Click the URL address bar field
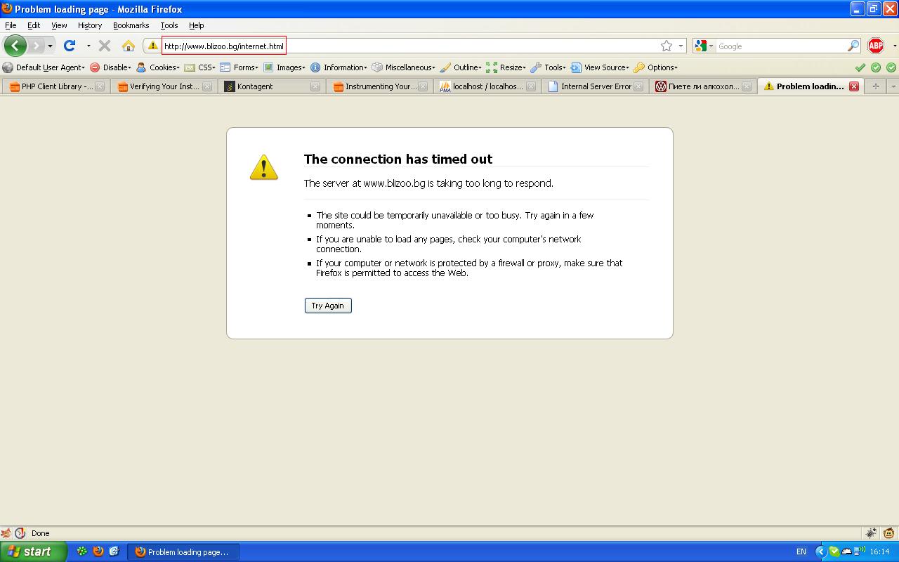 coord(421,46)
